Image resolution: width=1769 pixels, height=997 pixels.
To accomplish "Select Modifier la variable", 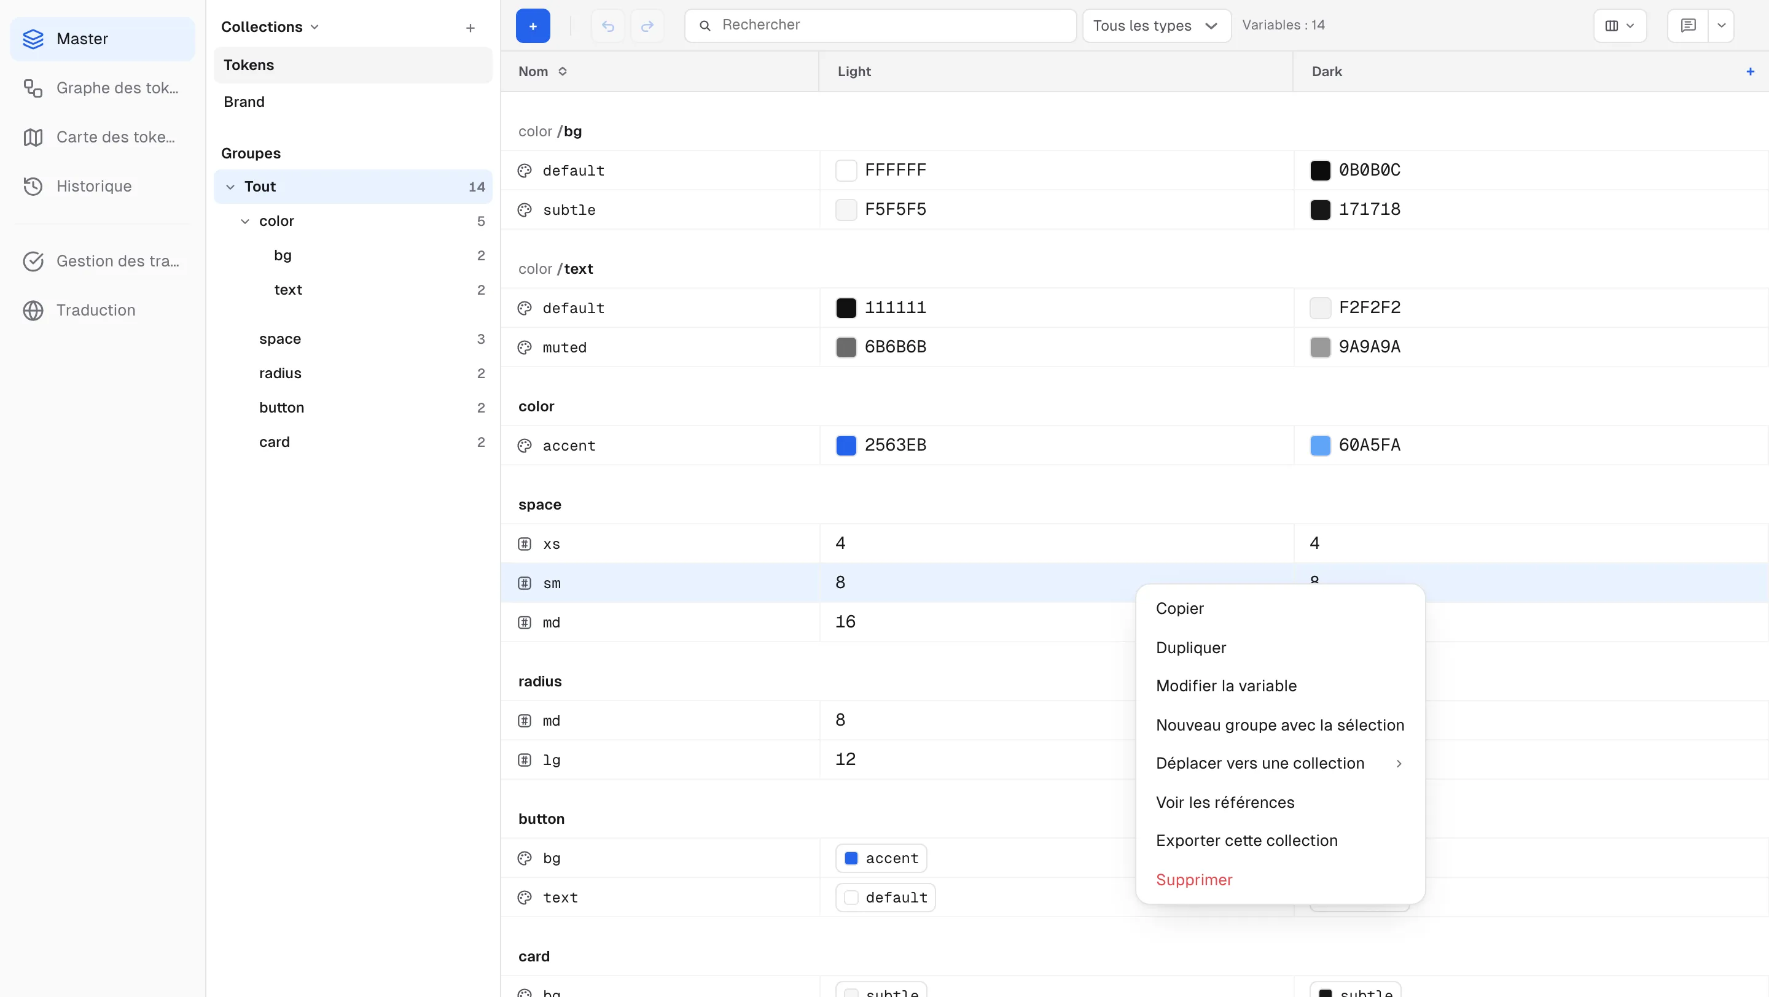I will pos(1280,686).
